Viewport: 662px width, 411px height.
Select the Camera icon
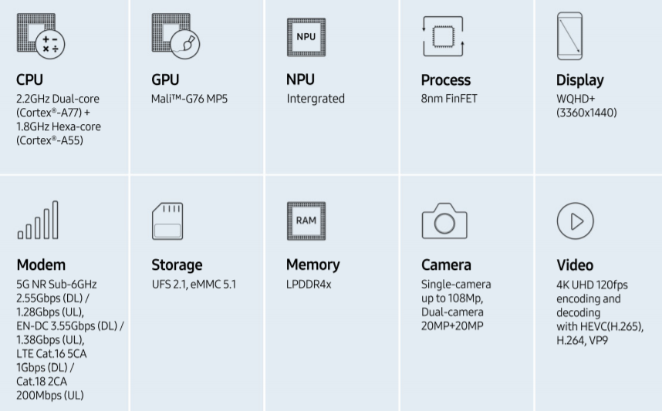444,221
